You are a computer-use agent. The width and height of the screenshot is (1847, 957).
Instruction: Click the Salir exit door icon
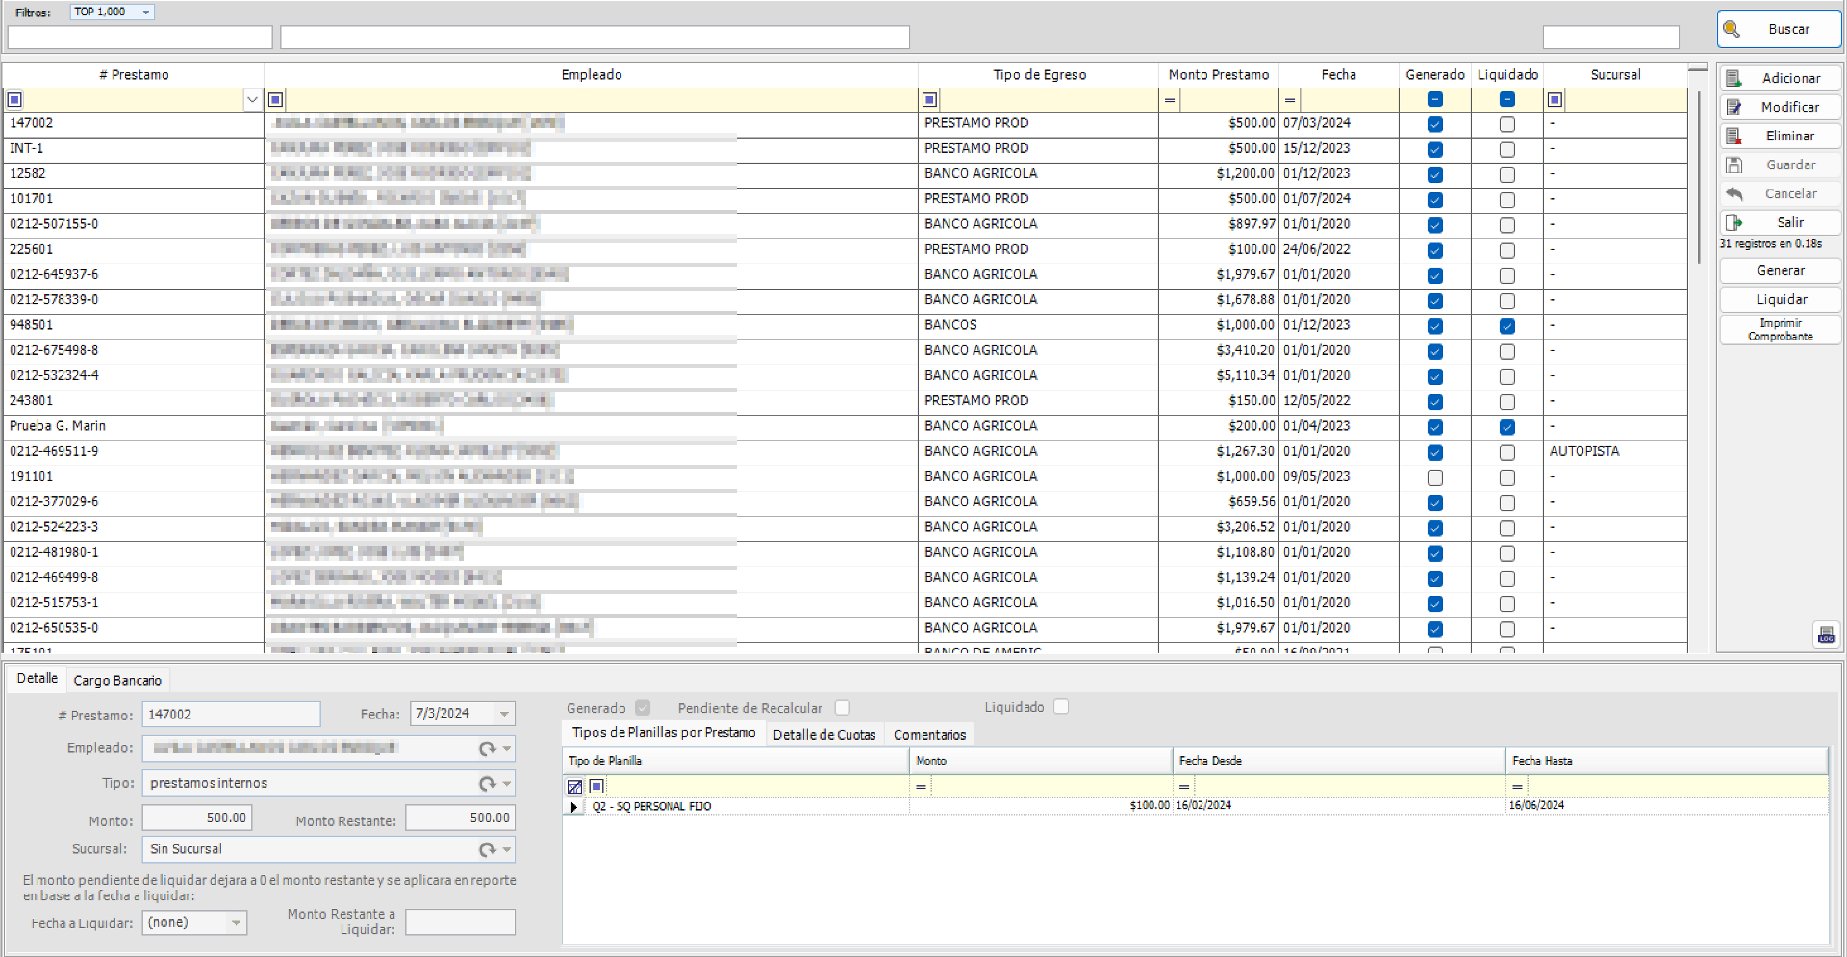click(1735, 222)
